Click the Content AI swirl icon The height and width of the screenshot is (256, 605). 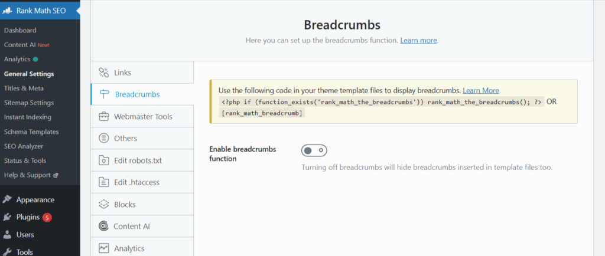[103, 227]
